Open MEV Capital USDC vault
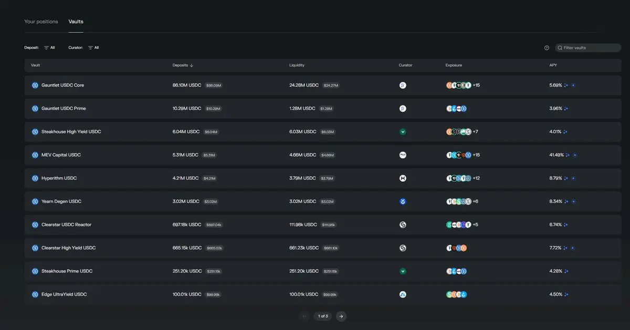Screen dimensions: 630x330 point(323,155)
